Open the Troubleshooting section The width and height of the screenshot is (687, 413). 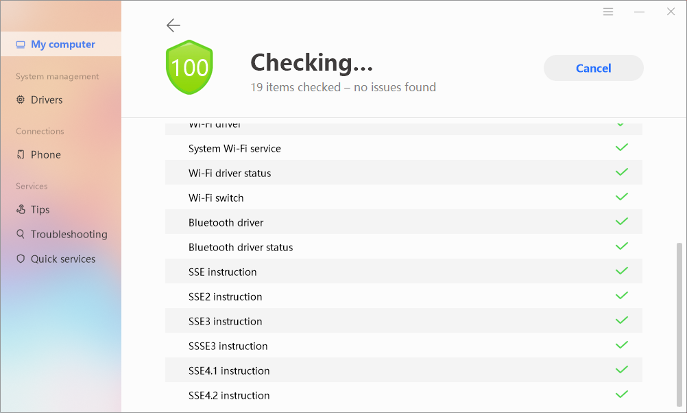69,235
